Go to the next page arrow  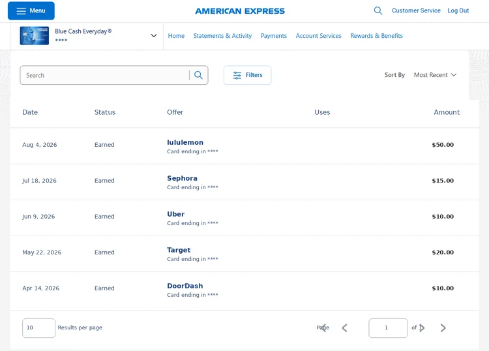422,328
